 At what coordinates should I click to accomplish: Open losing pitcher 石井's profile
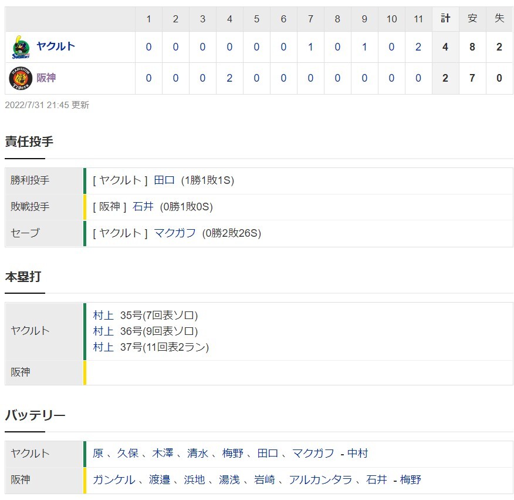[143, 207]
